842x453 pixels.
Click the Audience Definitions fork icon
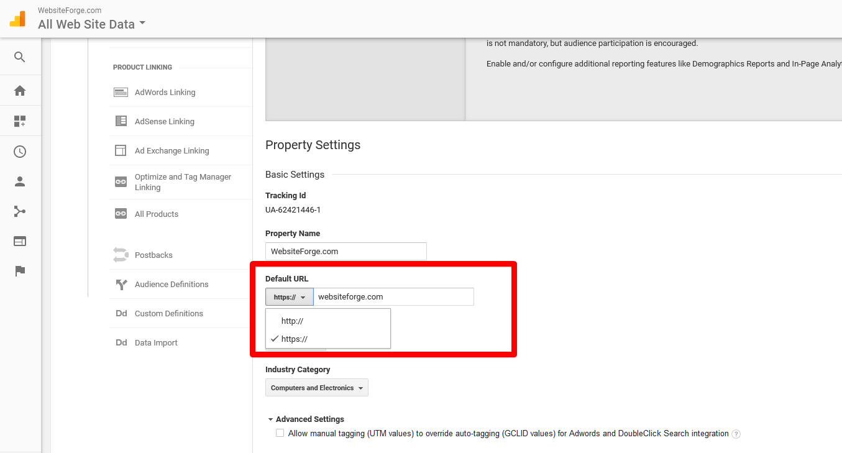121,285
